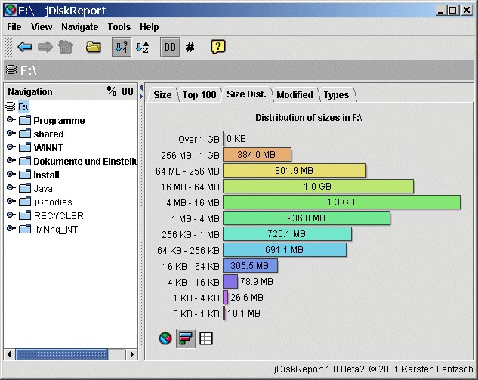This screenshot has height=380, width=478.
Task: Select bar chart view button
Action: click(x=186, y=338)
